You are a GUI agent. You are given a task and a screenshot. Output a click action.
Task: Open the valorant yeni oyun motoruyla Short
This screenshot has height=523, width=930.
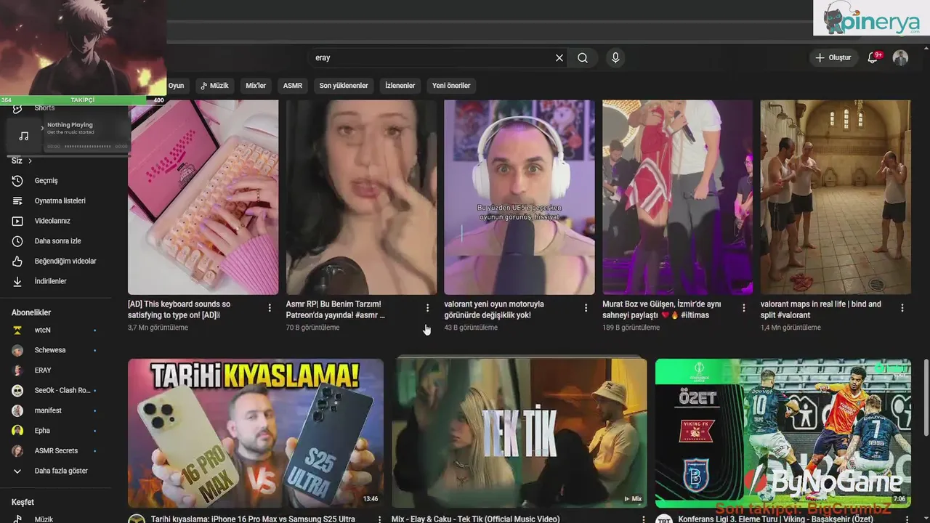tap(519, 197)
